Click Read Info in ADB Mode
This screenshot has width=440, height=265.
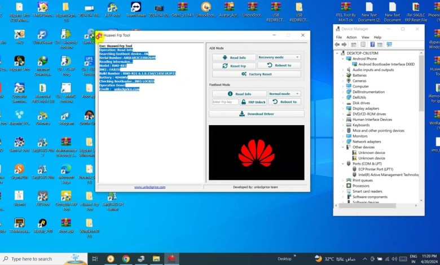coord(234,58)
